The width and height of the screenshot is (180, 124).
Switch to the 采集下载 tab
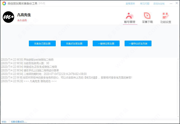(x=147, y=18)
